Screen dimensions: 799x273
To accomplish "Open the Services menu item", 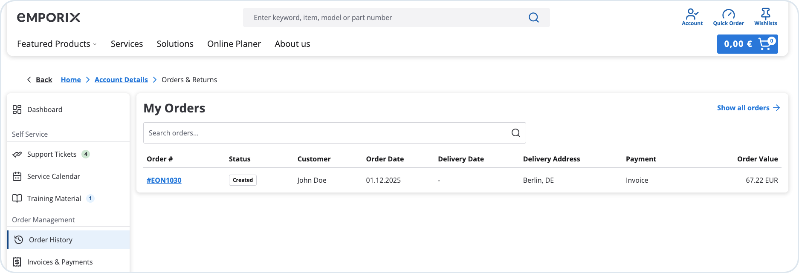I will point(127,44).
